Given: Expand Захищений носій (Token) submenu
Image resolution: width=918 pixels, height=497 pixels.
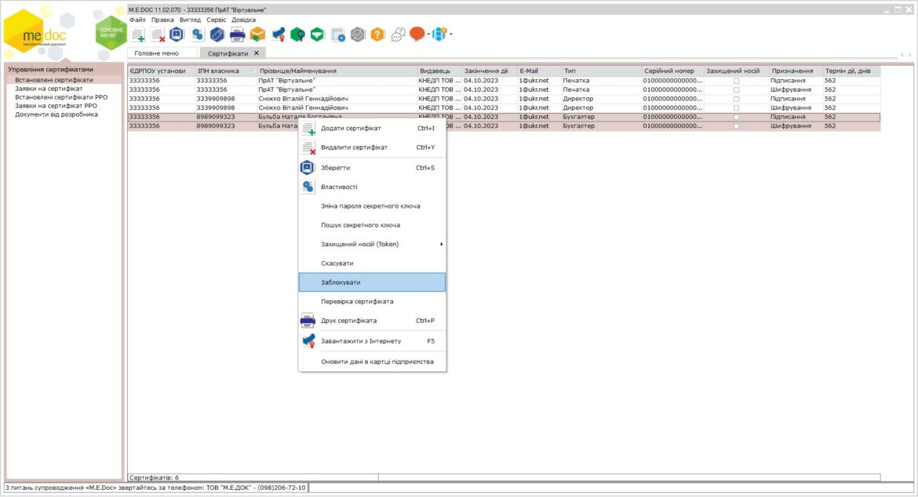Looking at the screenshot, I should coord(442,245).
